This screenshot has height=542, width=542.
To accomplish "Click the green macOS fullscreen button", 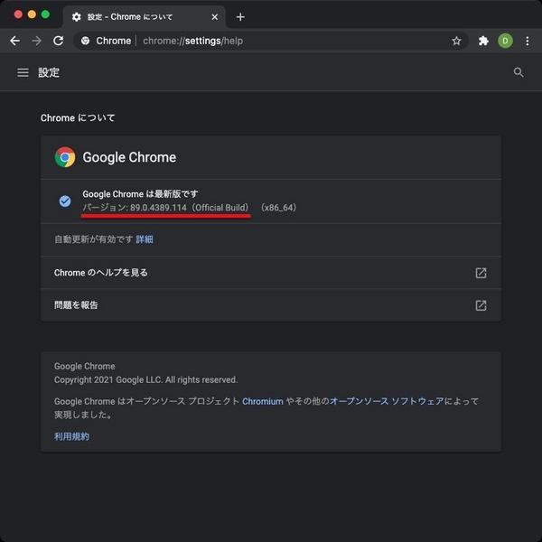I will pyautogui.click(x=45, y=14).
